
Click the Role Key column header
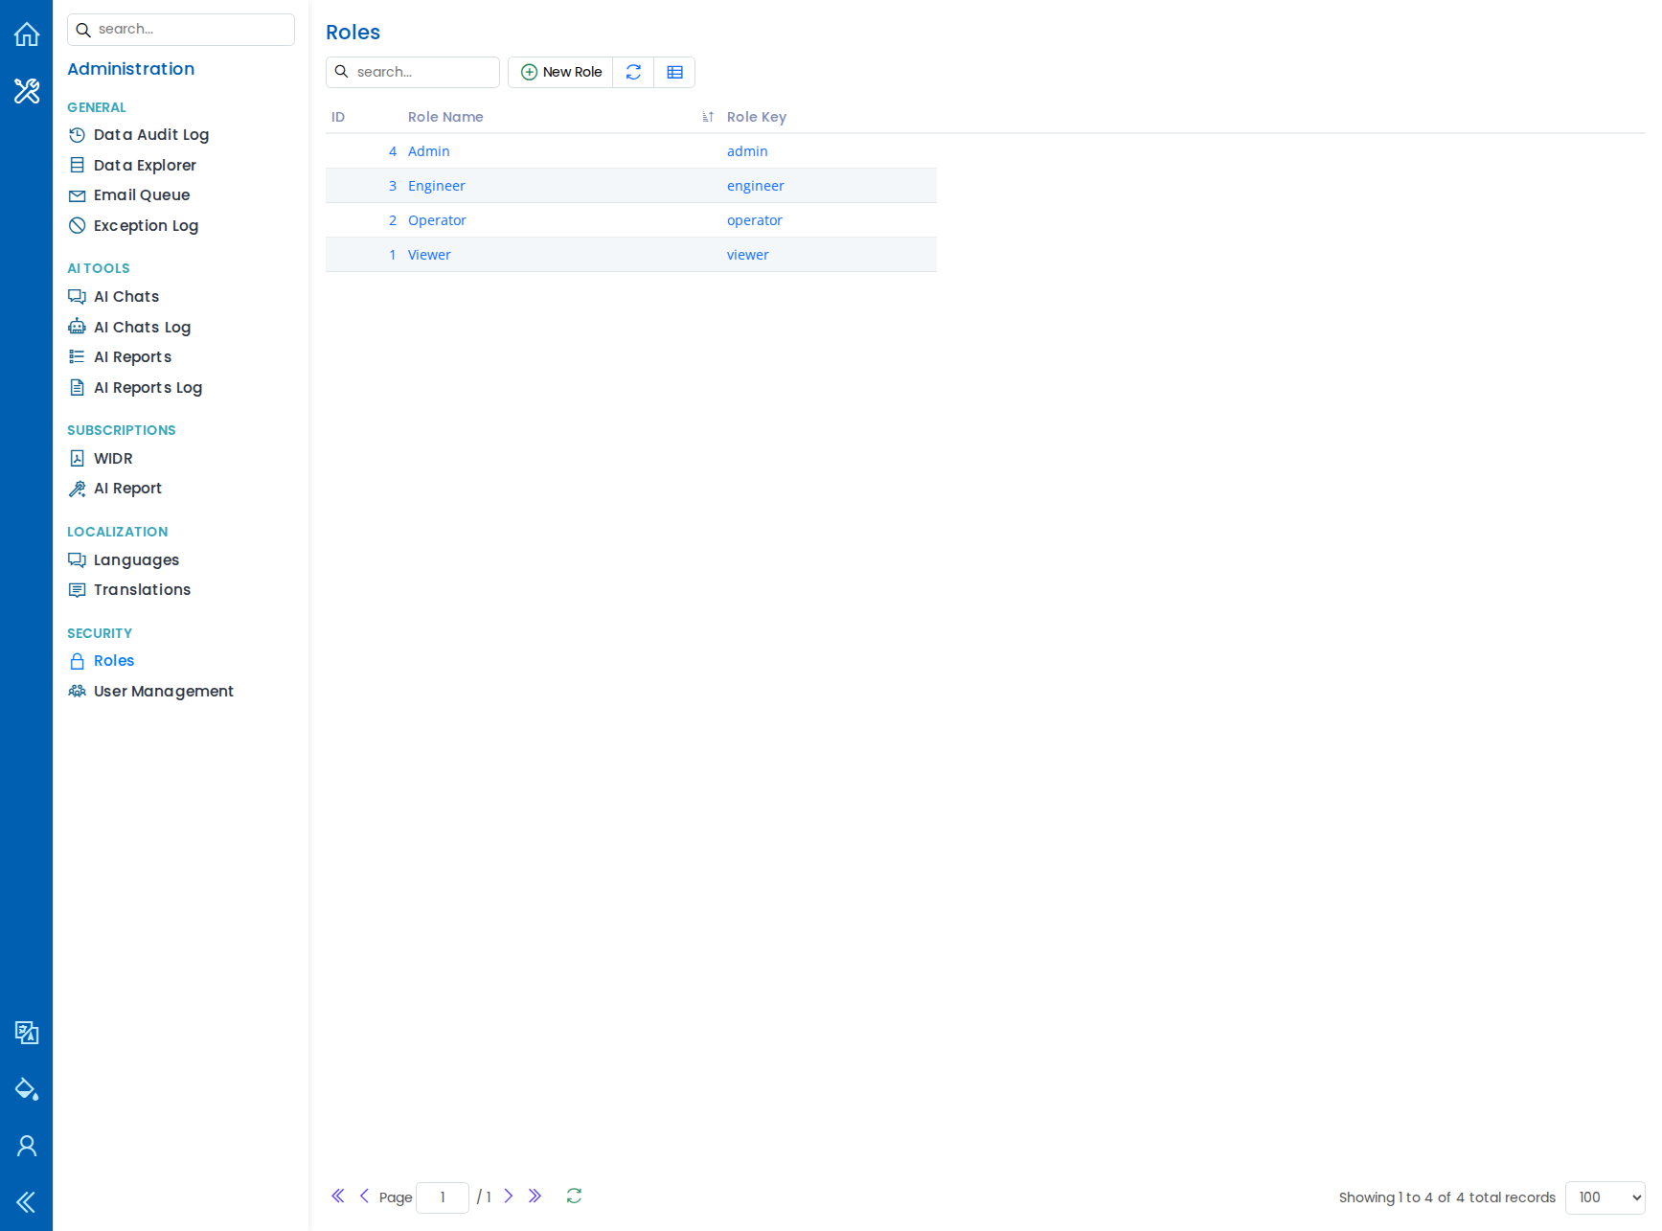tap(756, 117)
